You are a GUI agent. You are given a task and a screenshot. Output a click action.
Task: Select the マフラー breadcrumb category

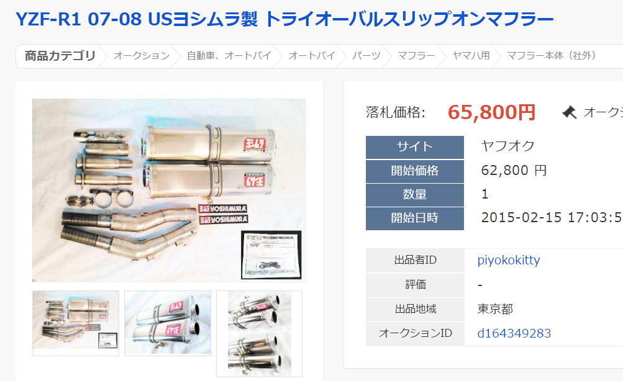(x=416, y=56)
